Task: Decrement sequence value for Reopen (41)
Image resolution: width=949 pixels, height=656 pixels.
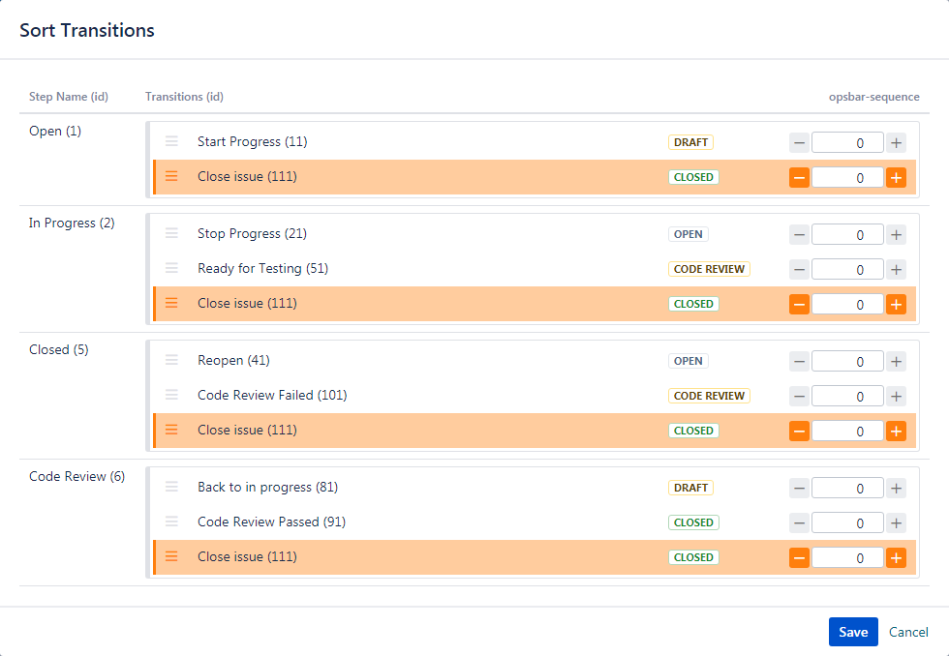Action: (x=799, y=362)
